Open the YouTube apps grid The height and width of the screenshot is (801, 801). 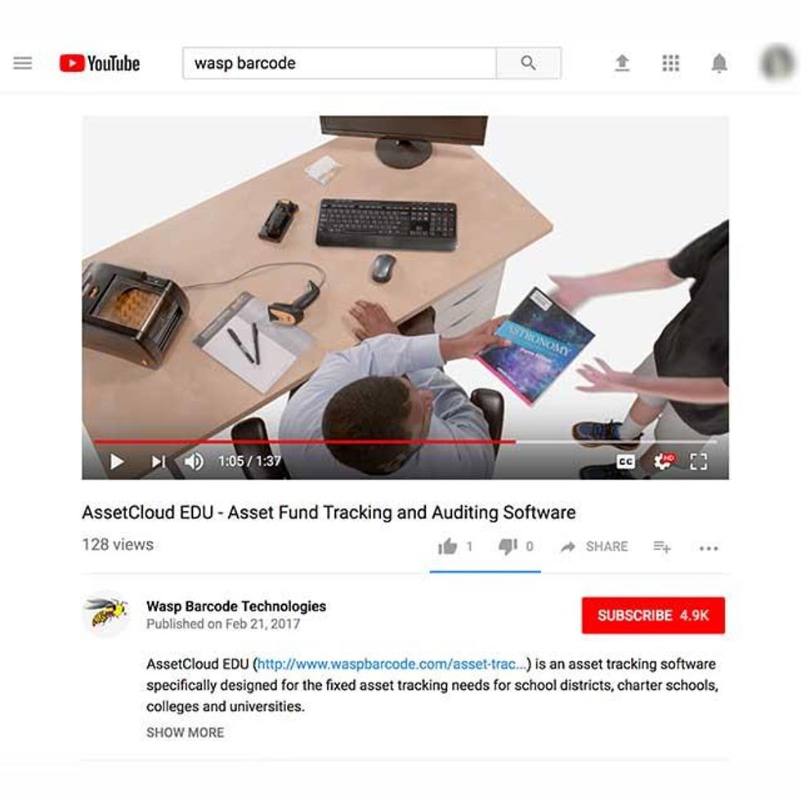[x=671, y=63]
